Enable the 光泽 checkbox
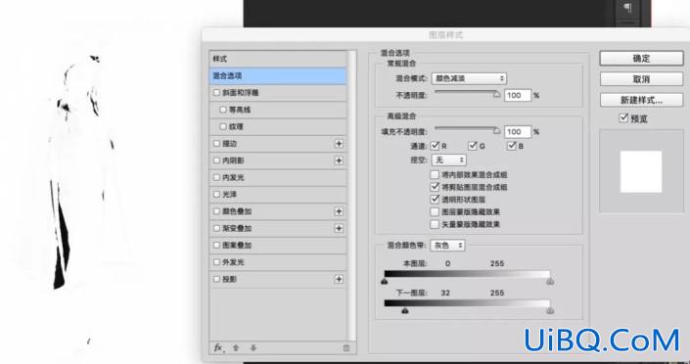690x364 pixels. tap(216, 194)
